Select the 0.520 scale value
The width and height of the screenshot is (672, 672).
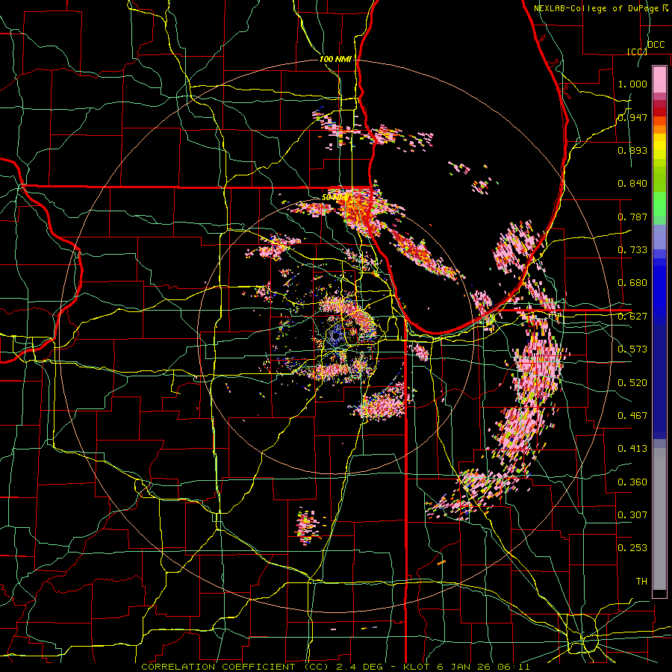(632, 383)
